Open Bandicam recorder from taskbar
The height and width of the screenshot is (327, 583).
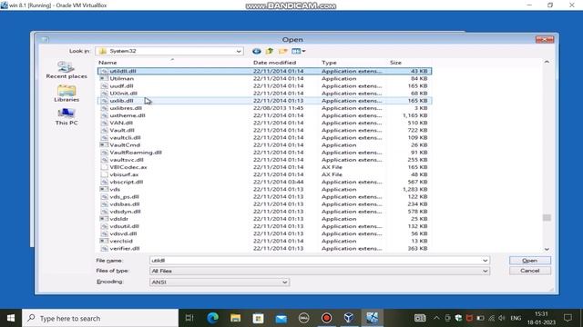point(326,318)
